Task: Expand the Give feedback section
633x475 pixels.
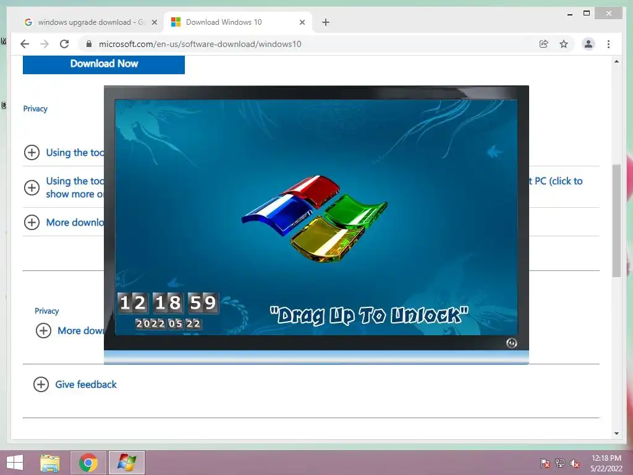Action: 41,384
